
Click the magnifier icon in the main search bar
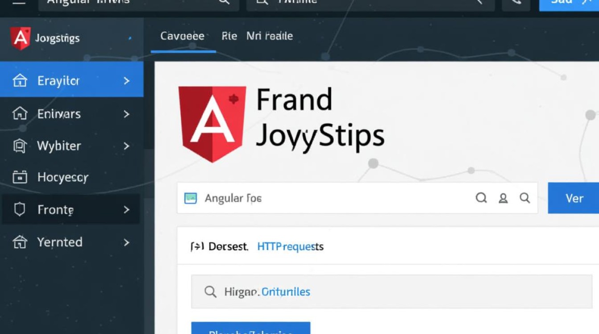481,199
